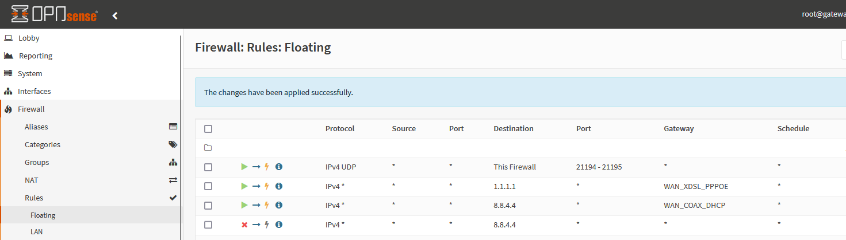Click Categories tag icon in sidebar

click(173, 144)
